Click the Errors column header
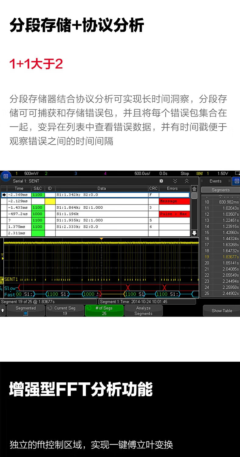Image resolution: width=240 pixels, height=457 pixels. click(x=172, y=188)
